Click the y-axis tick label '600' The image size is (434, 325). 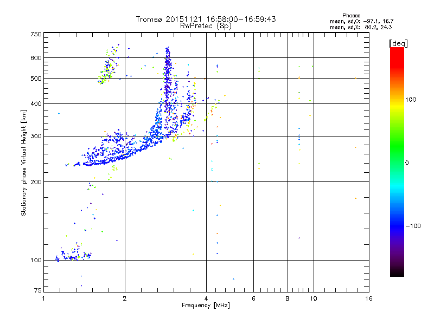coord(36,58)
